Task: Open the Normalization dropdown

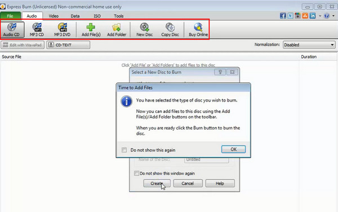Action: coord(309,45)
